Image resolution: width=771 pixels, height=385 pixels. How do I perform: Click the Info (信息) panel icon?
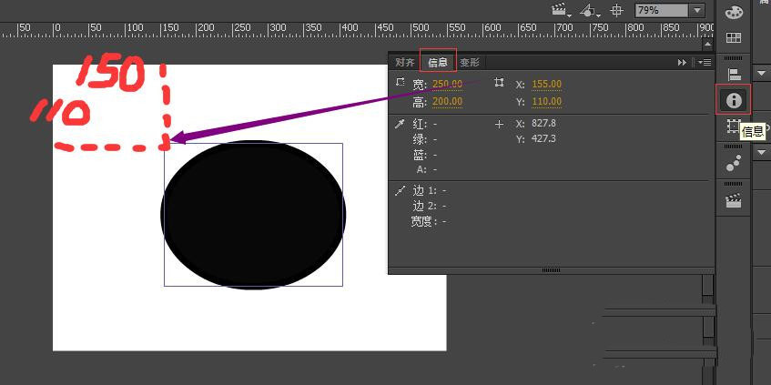click(x=733, y=100)
